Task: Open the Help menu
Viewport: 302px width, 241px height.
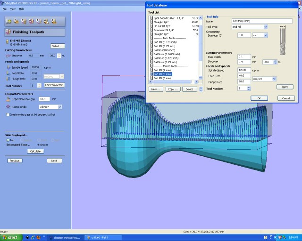Action: pyautogui.click(x=22, y=9)
